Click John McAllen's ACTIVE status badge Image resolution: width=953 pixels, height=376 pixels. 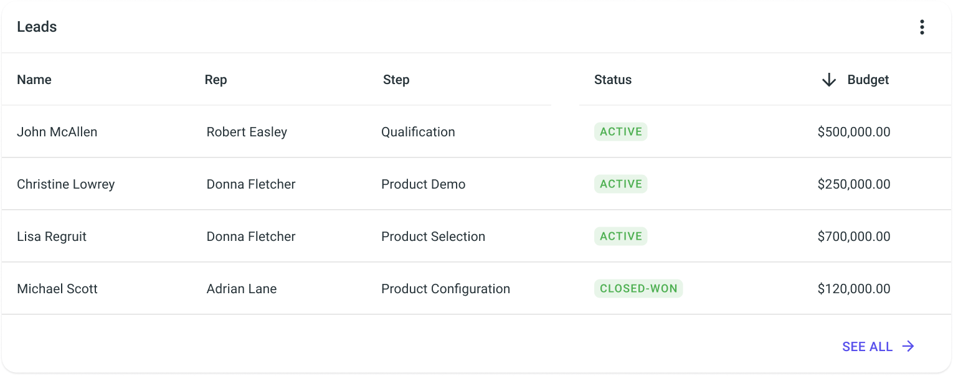coord(621,132)
